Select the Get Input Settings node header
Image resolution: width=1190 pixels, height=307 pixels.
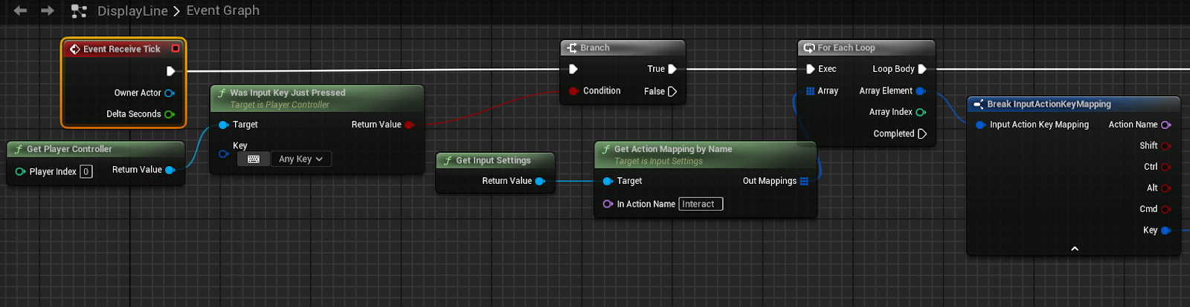(495, 160)
